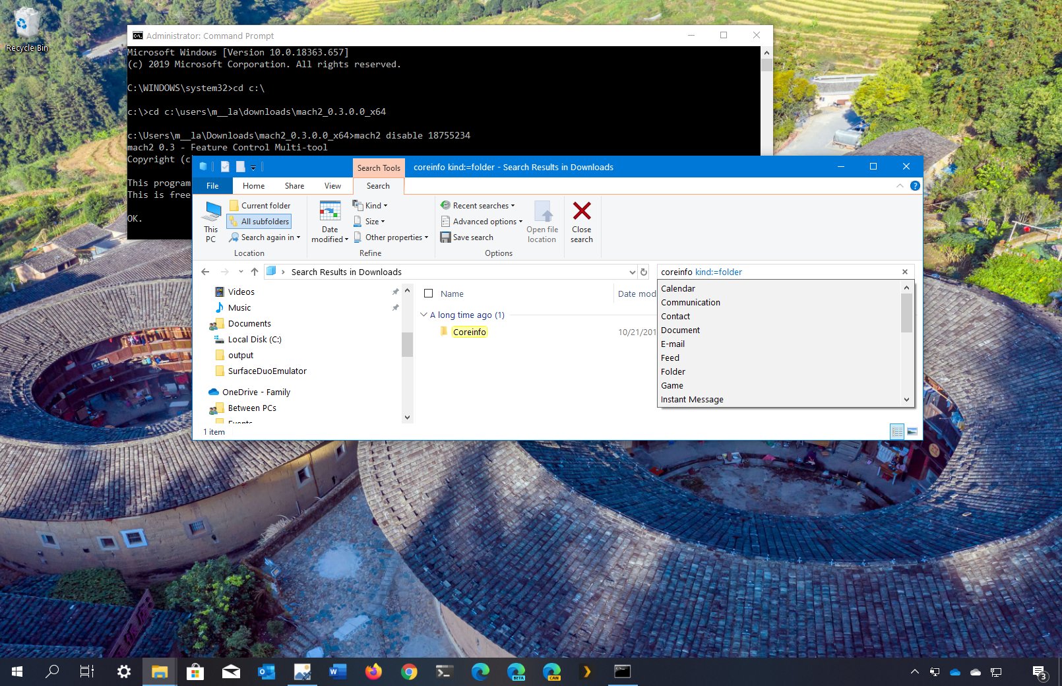The width and height of the screenshot is (1062, 686).
Task: Launch Microsoft Edge from the taskbar
Action: pos(480,671)
